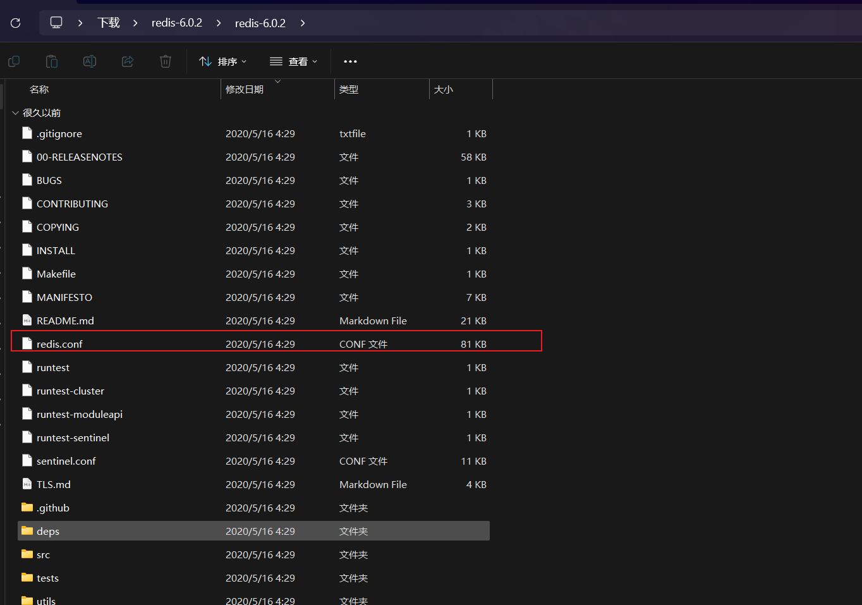Image resolution: width=862 pixels, height=605 pixels.
Task: Select the README.md file icon
Action: tap(27, 320)
